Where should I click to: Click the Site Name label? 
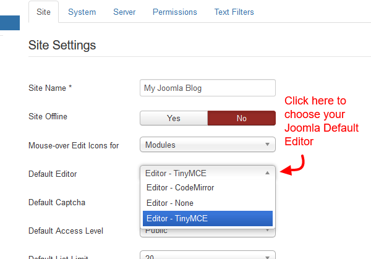click(x=50, y=88)
